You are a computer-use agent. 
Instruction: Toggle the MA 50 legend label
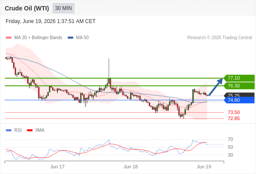click(x=82, y=38)
